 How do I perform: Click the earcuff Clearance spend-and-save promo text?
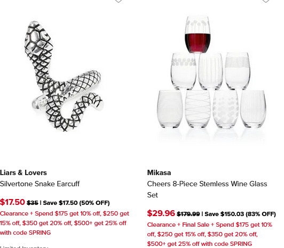click(x=65, y=223)
